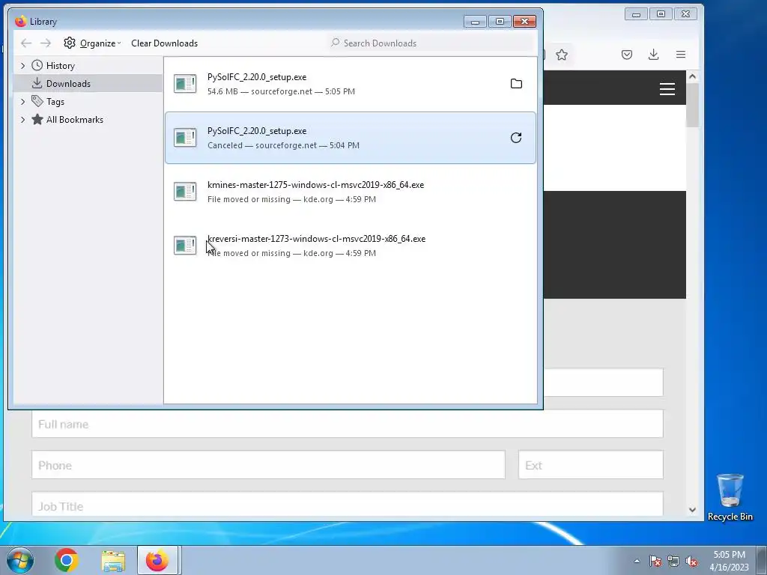Click the Job Title input field
The image size is (767, 575).
pos(348,504)
